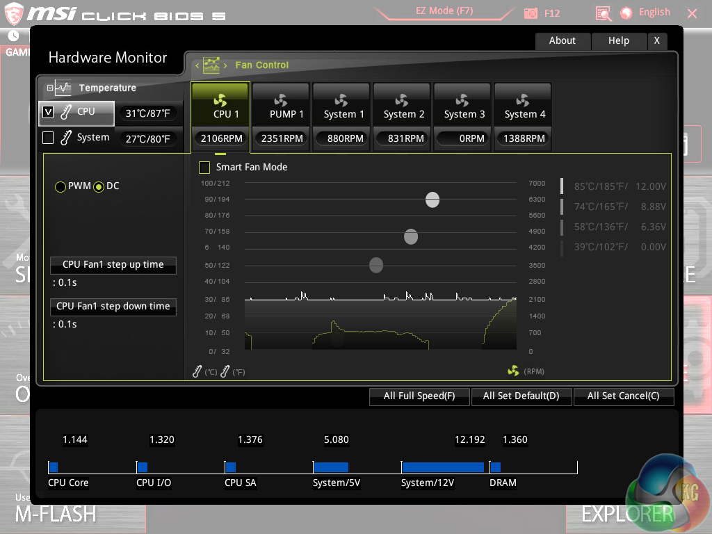Viewport: 712px width, 534px height.
Task: Click the System 1 880RPM readout
Action: coord(341,138)
